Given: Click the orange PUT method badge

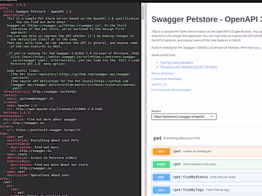Looking at the screenshot, I should [161, 152].
